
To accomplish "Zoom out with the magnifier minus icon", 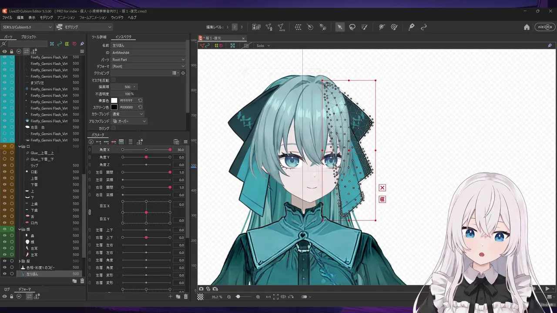I will (x=229, y=297).
